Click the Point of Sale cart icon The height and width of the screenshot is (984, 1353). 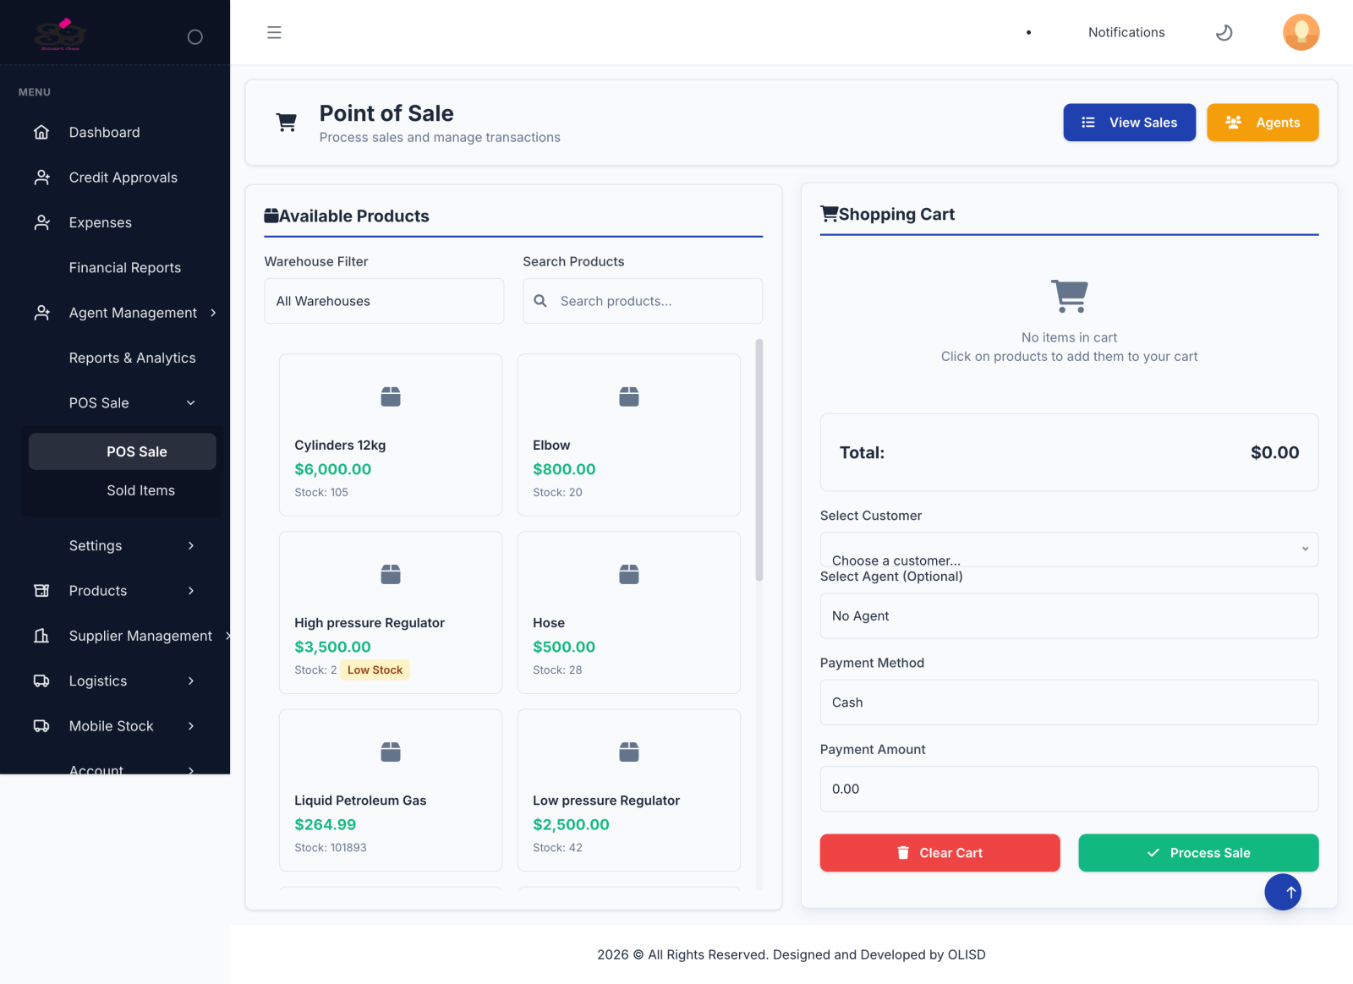pos(287,123)
